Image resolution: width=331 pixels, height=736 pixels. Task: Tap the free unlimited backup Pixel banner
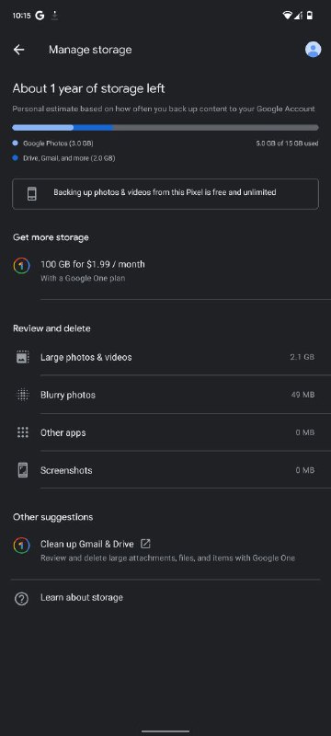tap(165, 193)
